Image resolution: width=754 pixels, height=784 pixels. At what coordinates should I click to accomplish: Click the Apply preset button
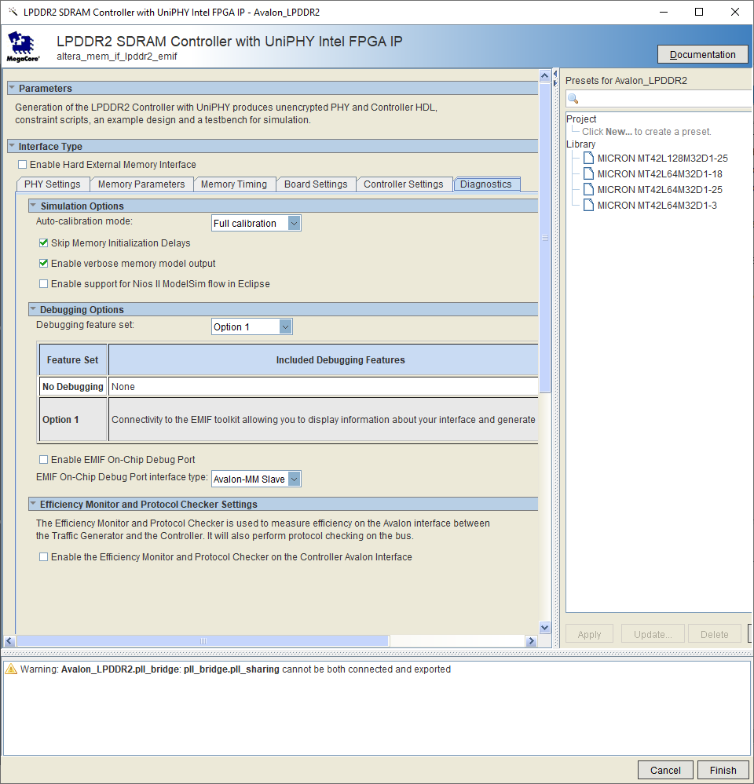589,634
